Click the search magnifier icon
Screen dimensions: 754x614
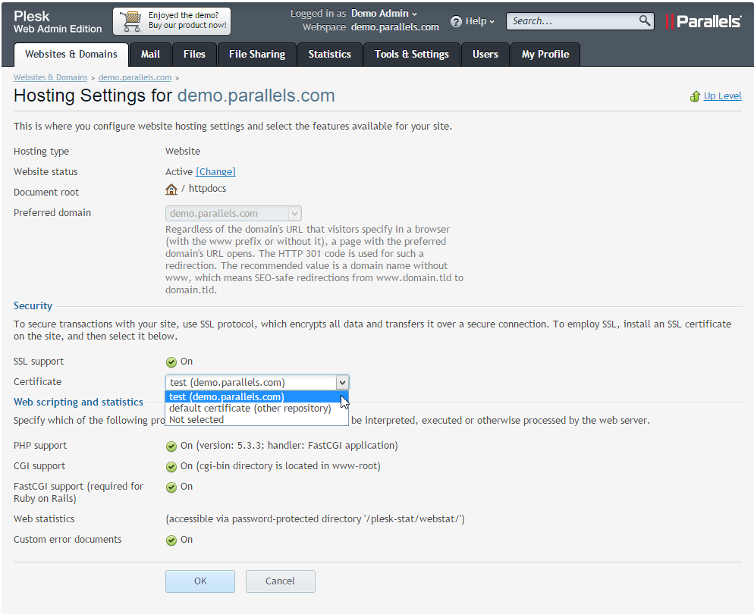645,21
